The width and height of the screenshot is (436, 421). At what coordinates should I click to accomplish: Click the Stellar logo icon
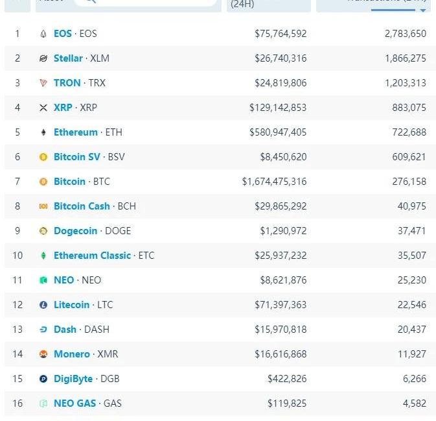(43, 58)
